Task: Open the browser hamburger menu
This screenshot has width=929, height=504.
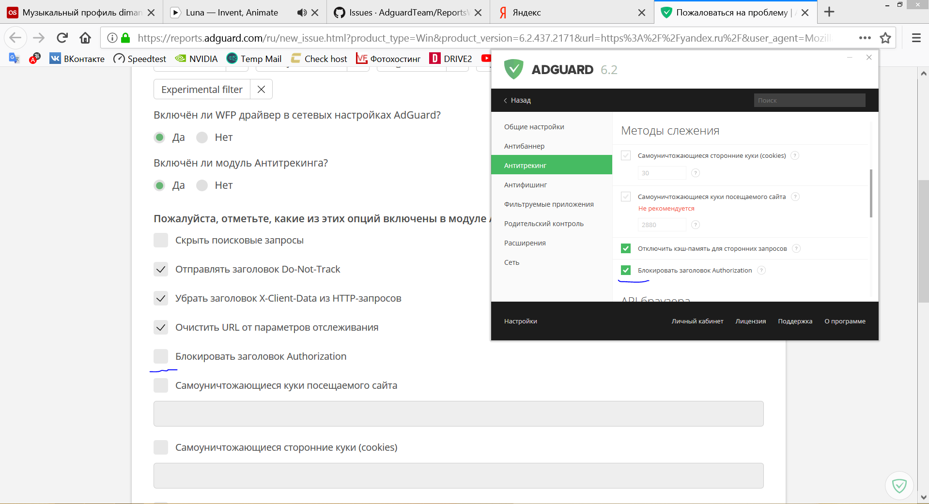Action: 915,37
